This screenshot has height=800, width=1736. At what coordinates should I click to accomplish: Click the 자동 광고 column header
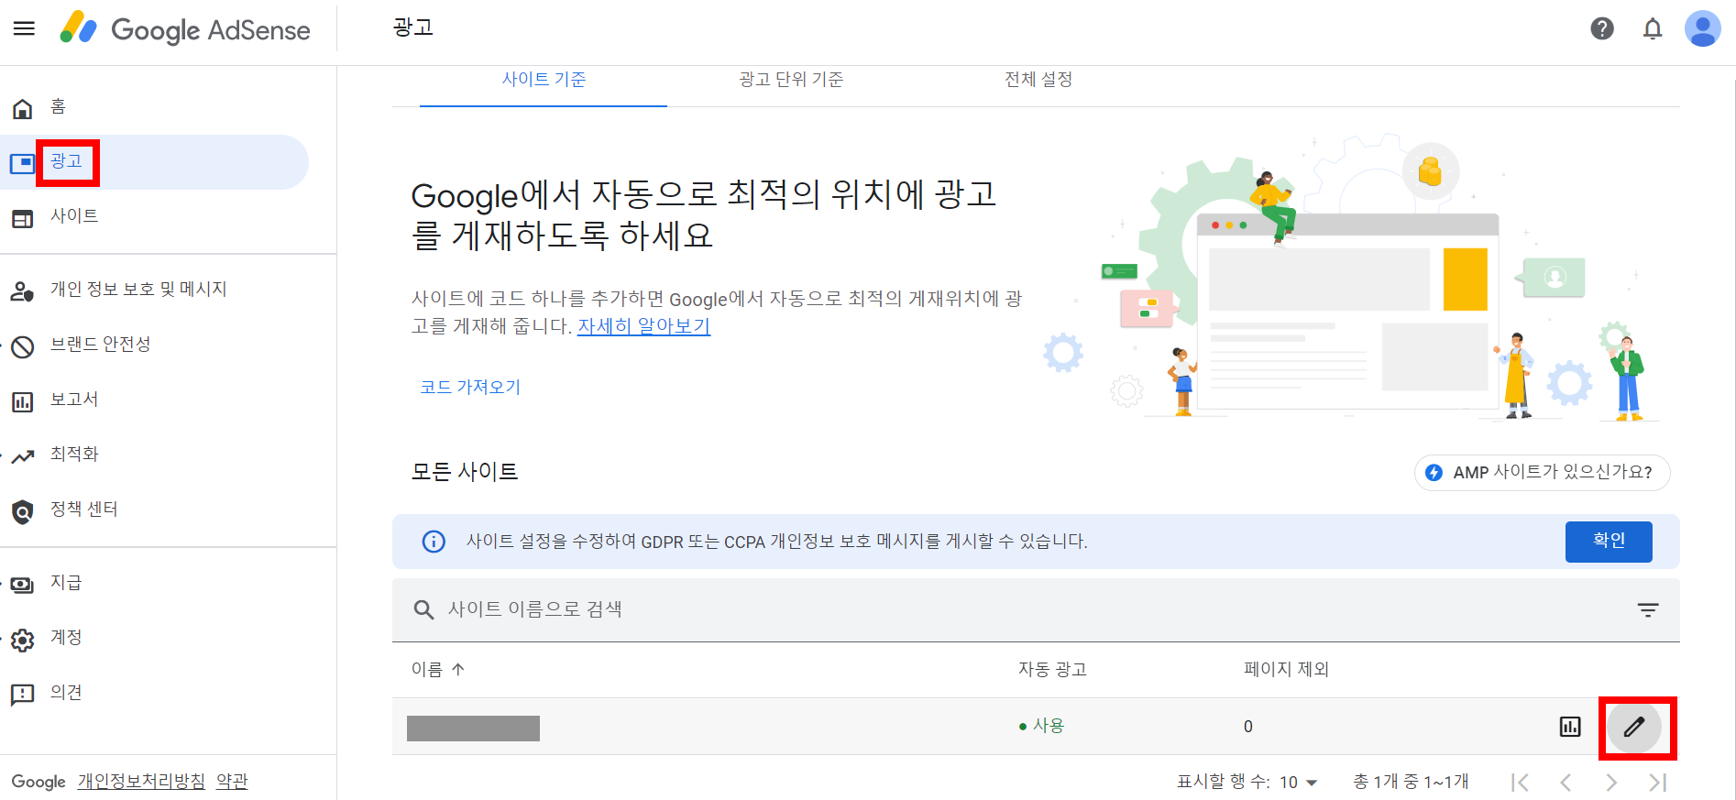tap(1052, 670)
